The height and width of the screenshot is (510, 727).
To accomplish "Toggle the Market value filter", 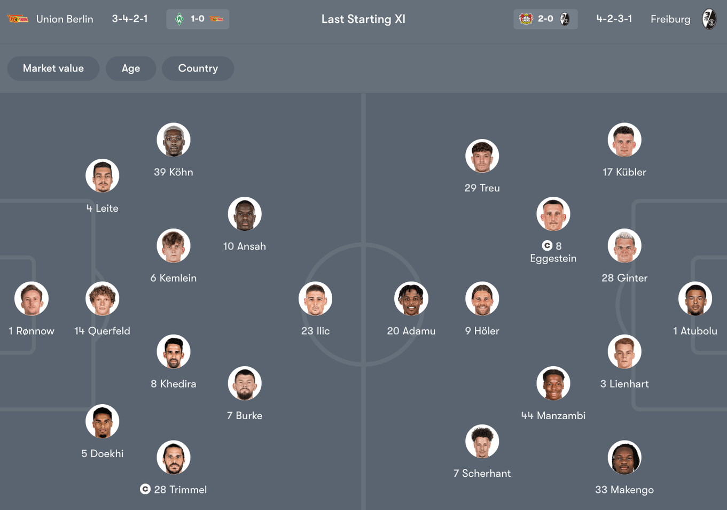I will pyautogui.click(x=53, y=68).
